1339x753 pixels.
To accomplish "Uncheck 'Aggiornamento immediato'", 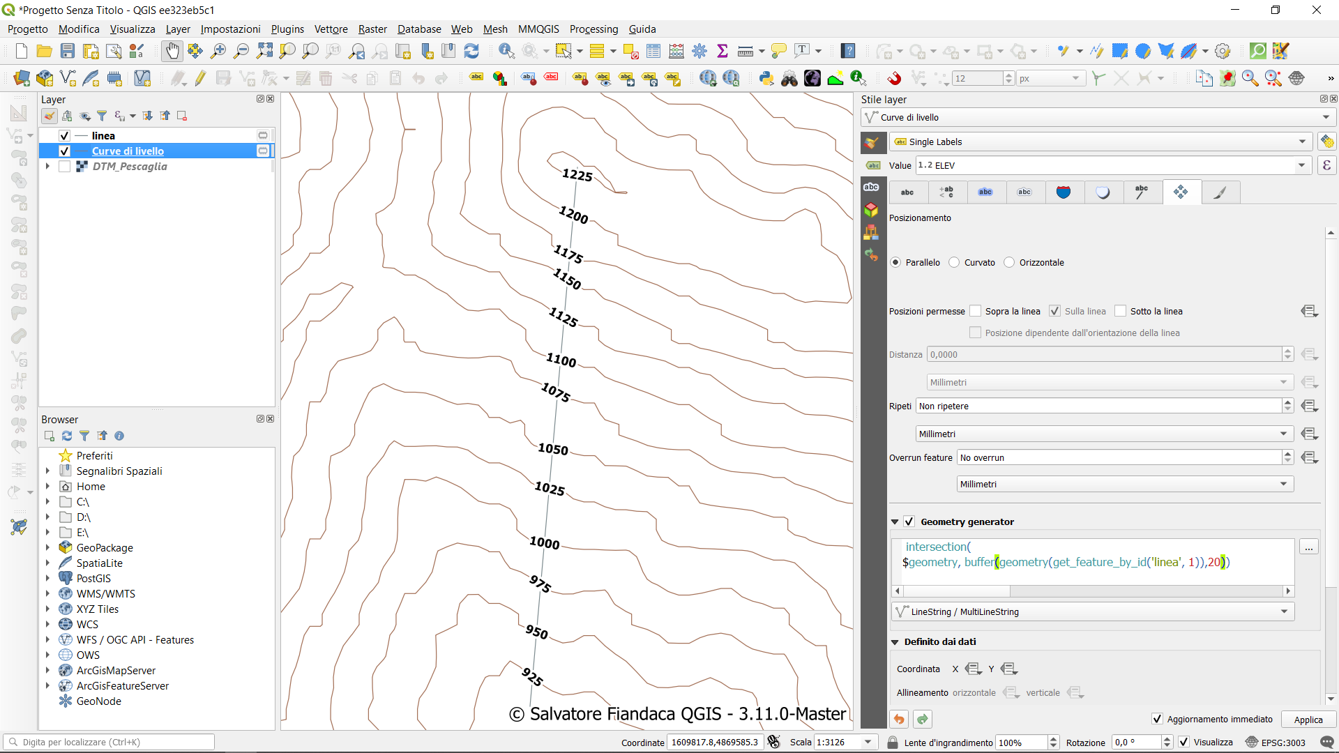I will pos(1158,720).
